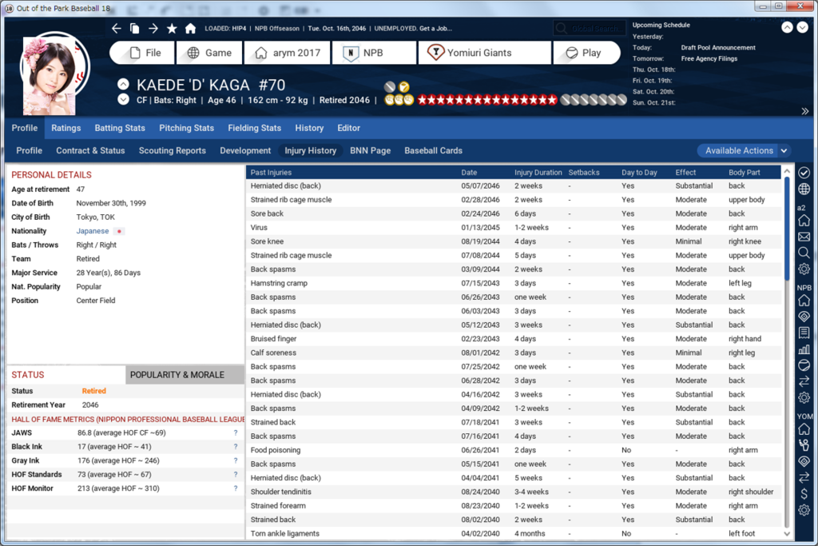Open the Contract & Status sub-tab

tap(90, 150)
